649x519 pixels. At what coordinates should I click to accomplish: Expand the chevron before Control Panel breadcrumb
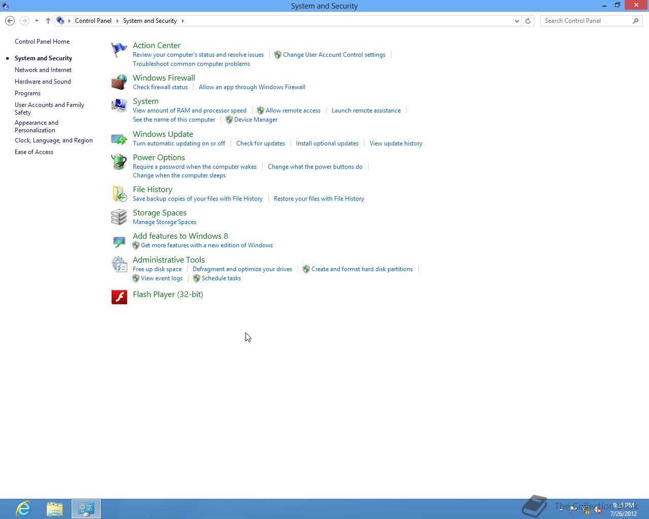pyautogui.click(x=69, y=21)
